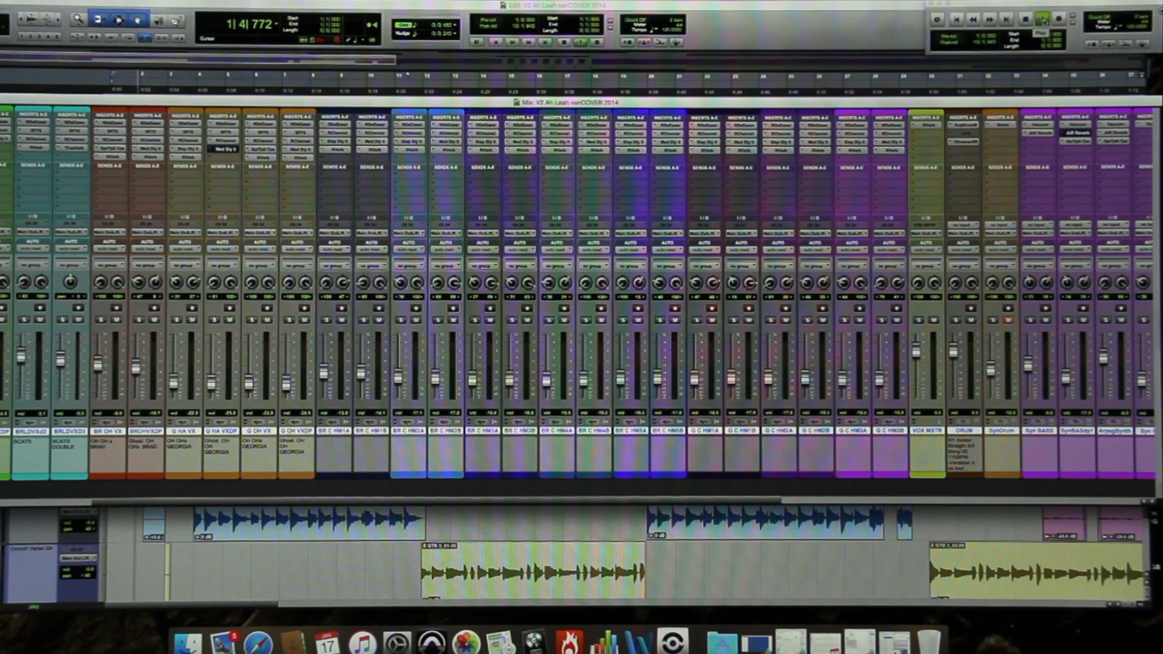This screenshot has width=1163, height=654.
Task: Click Return to Zero in floating transport
Action: 957,19
